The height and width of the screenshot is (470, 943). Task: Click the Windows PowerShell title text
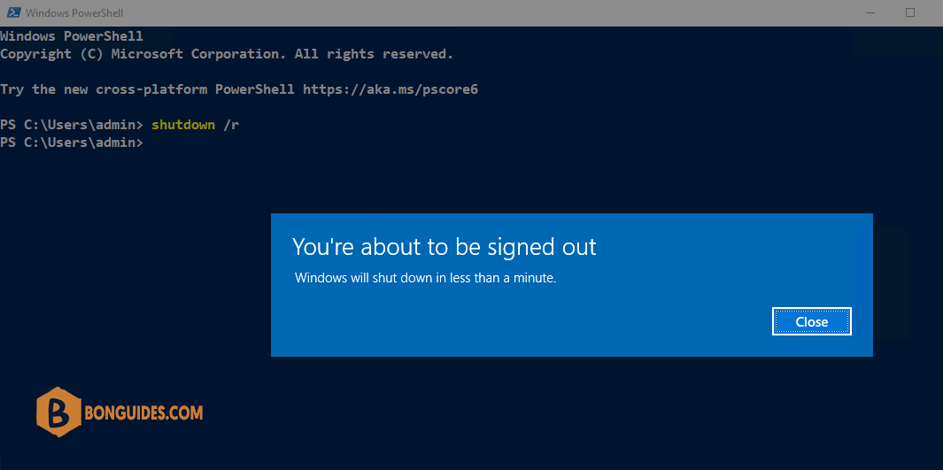click(x=74, y=12)
